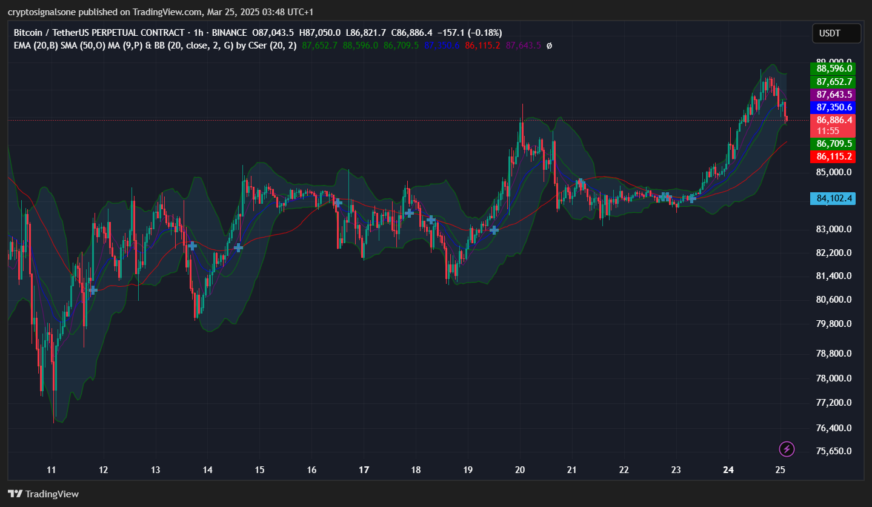This screenshot has height=507, width=872.
Task: Click the blue 84,102.4 price label
Action: (x=833, y=198)
